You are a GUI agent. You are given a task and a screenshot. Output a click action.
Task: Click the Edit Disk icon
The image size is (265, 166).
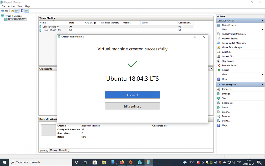tap(219, 52)
